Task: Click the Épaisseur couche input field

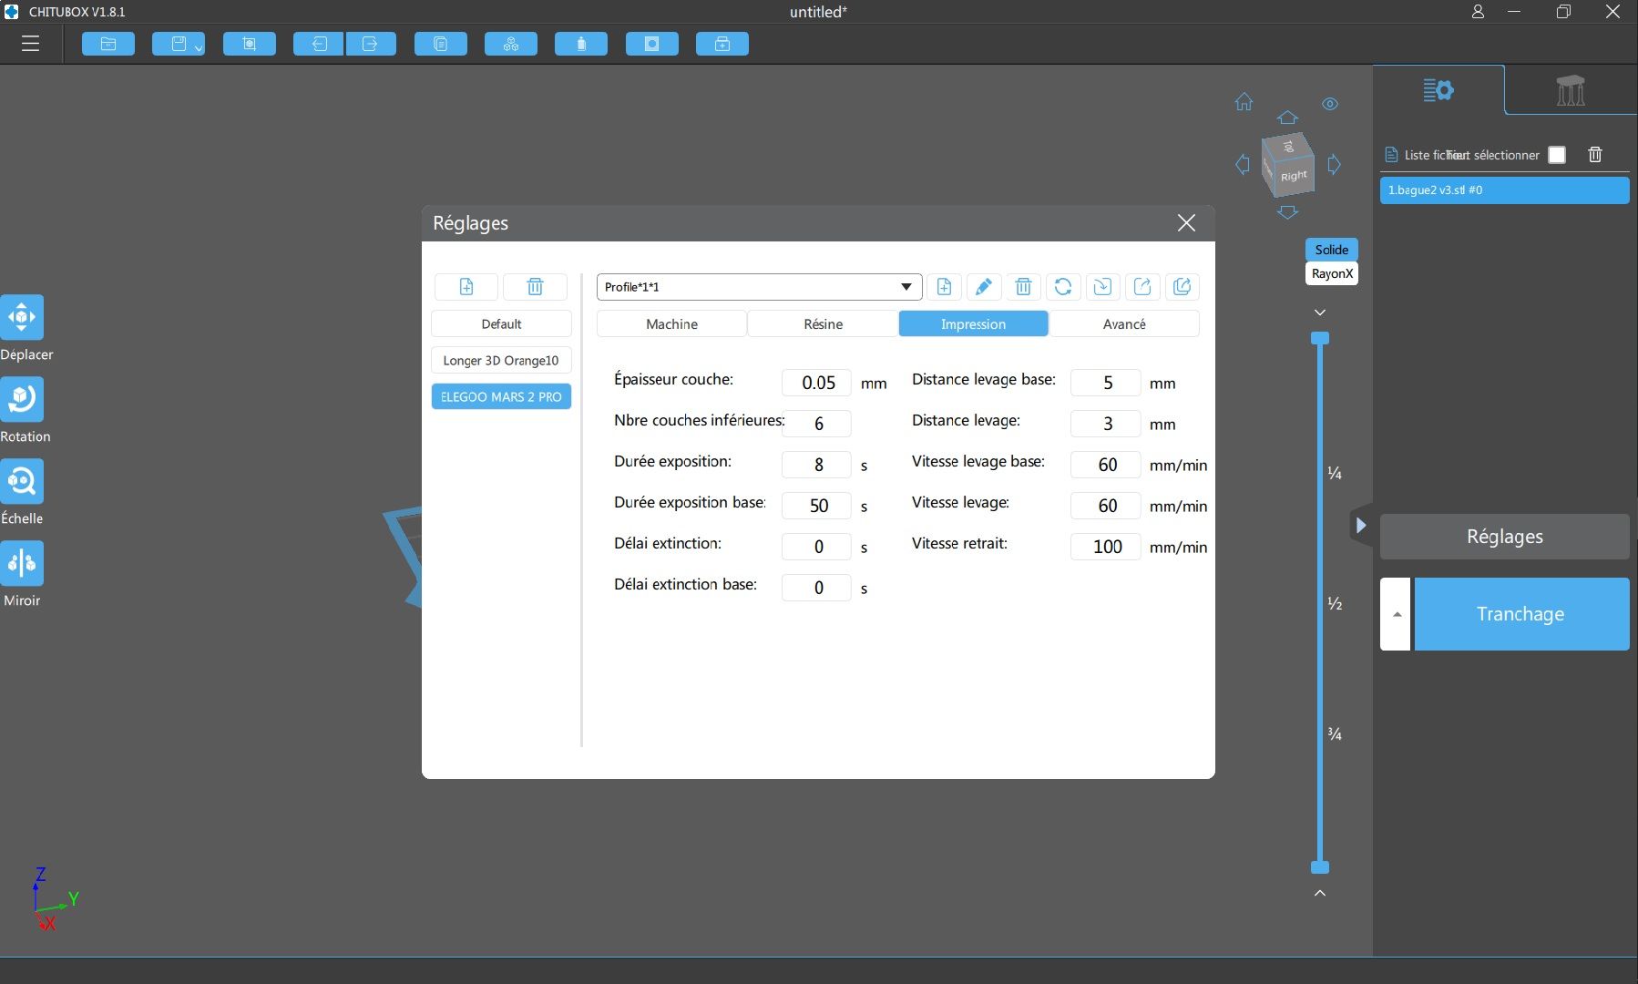Action: 816,383
